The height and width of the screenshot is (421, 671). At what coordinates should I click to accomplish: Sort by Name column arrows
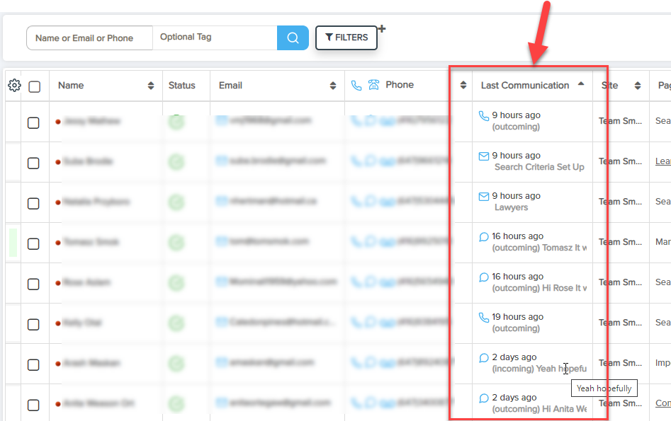151,86
